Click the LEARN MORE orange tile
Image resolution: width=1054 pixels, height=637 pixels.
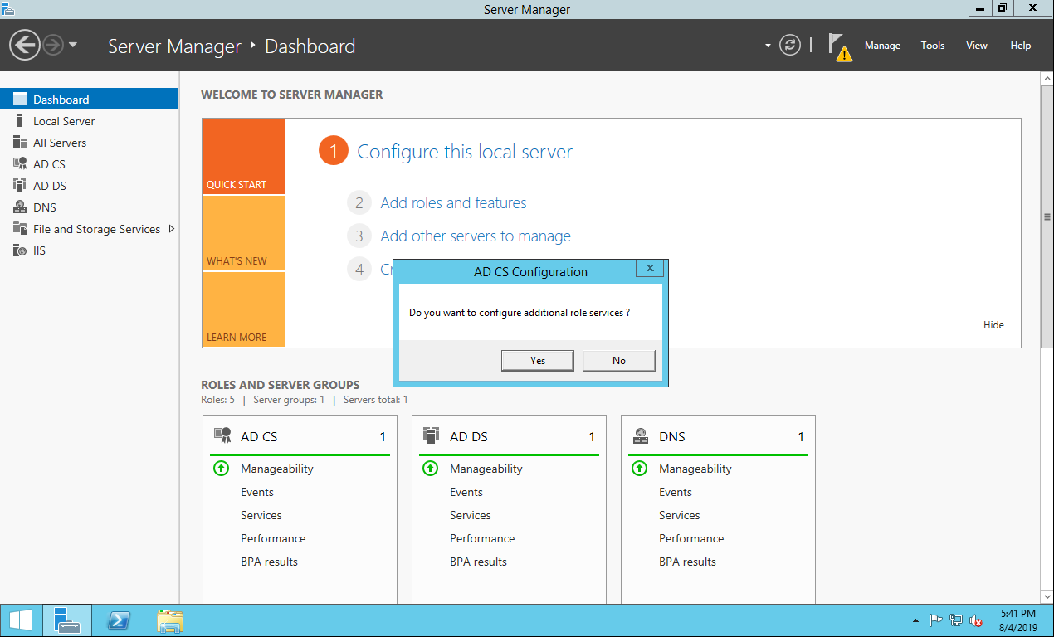click(244, 309)
